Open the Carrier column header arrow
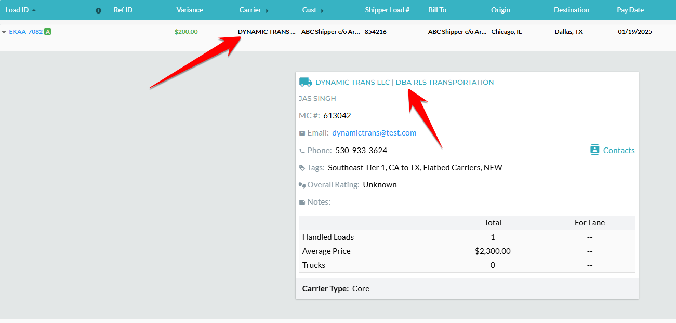Viewport: 676px width, 323px height. coord(267,10)
